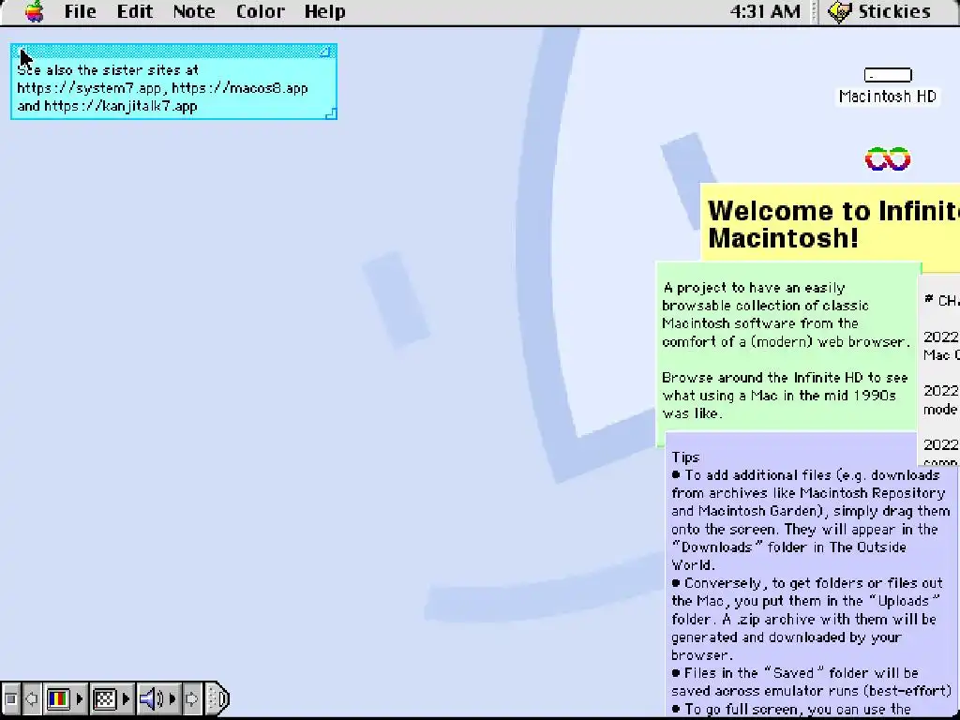This screenshot has width=960, height=720.
Task: Open the Apple menu
Action: tap(35, 11)
